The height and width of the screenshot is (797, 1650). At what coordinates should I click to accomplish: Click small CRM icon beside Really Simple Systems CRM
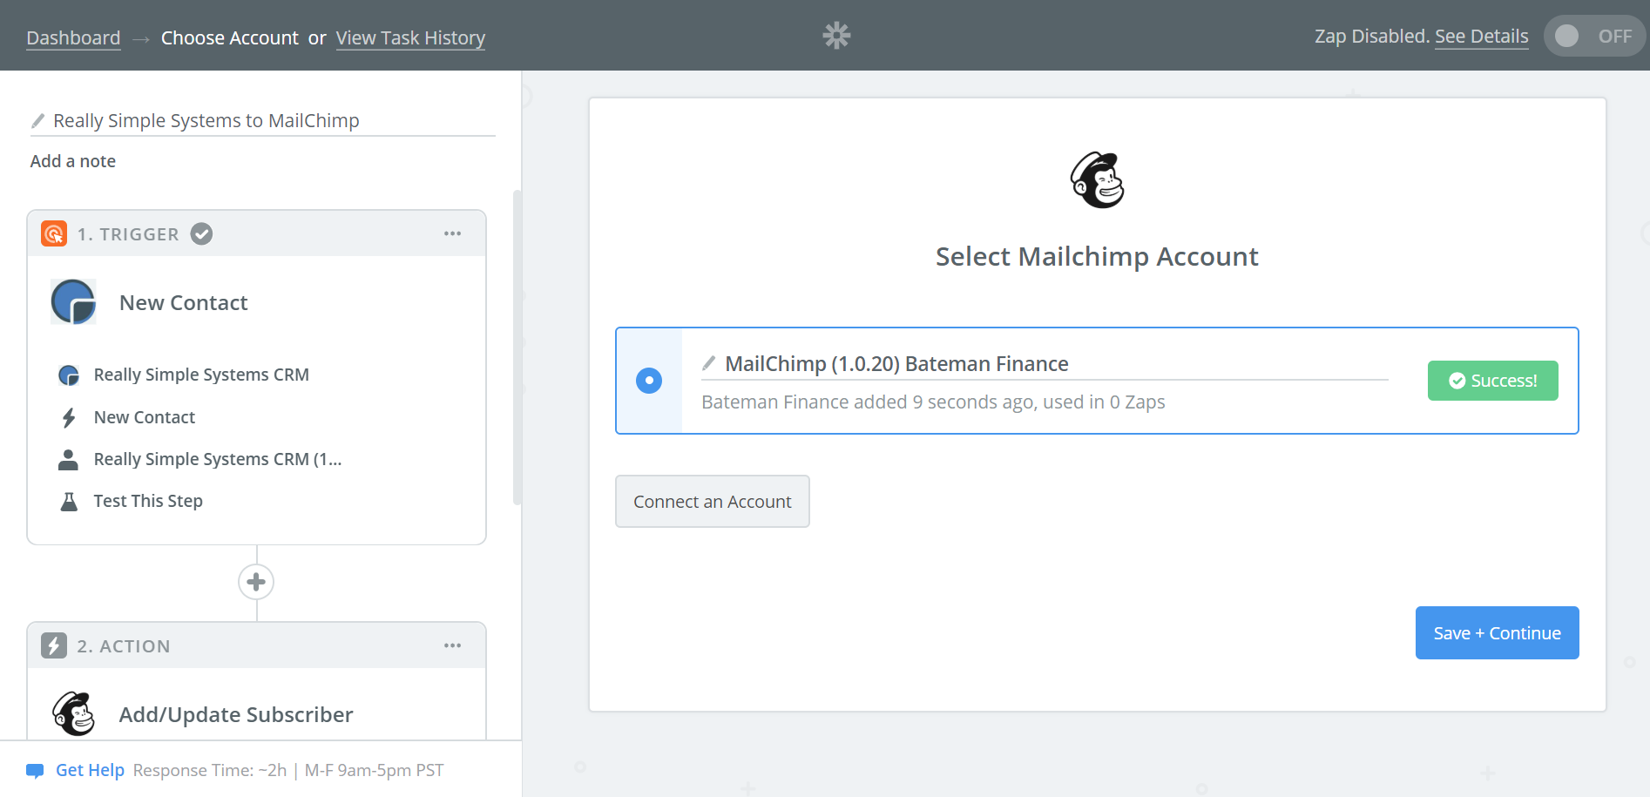pos(69,375)
